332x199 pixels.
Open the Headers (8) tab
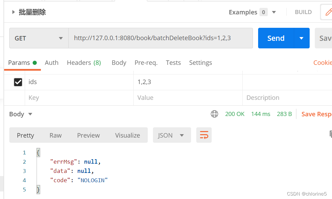[x=84, y=63]
